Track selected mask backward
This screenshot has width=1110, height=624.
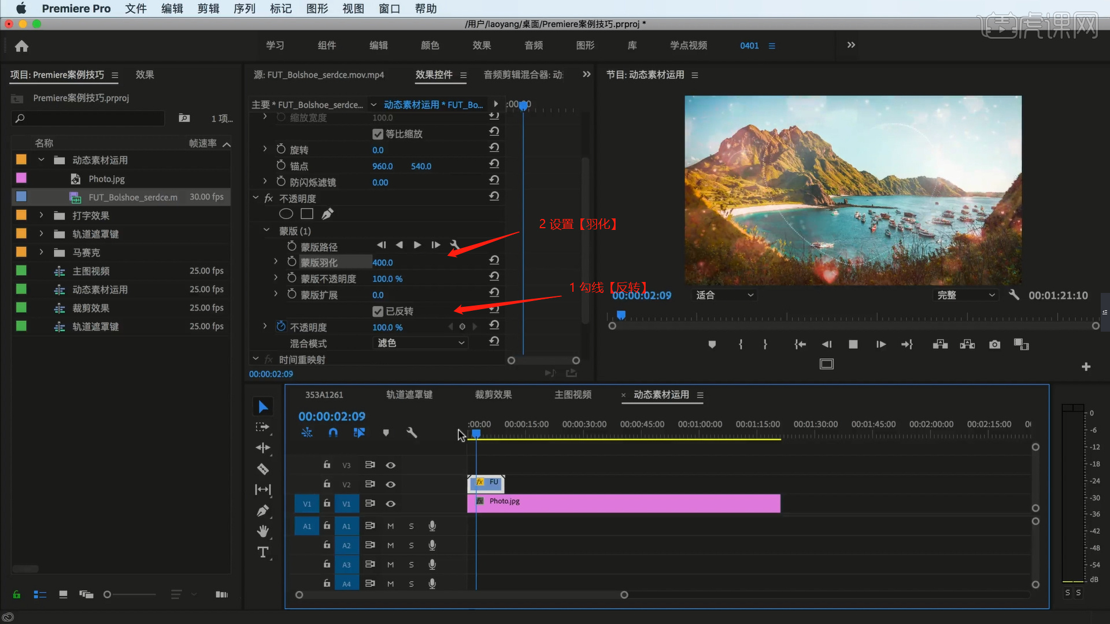[399, 245]
